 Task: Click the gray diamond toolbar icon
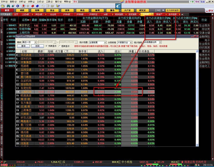click(x=28, y=6)
